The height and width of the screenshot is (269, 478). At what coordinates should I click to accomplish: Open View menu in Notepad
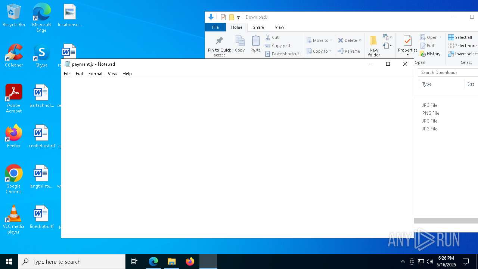coord(112,74)
